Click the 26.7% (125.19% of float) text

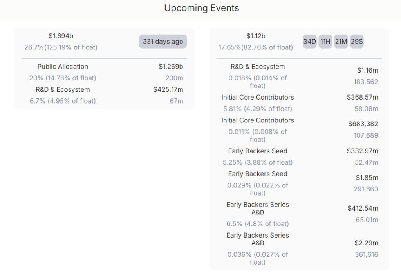coord(61,47)
